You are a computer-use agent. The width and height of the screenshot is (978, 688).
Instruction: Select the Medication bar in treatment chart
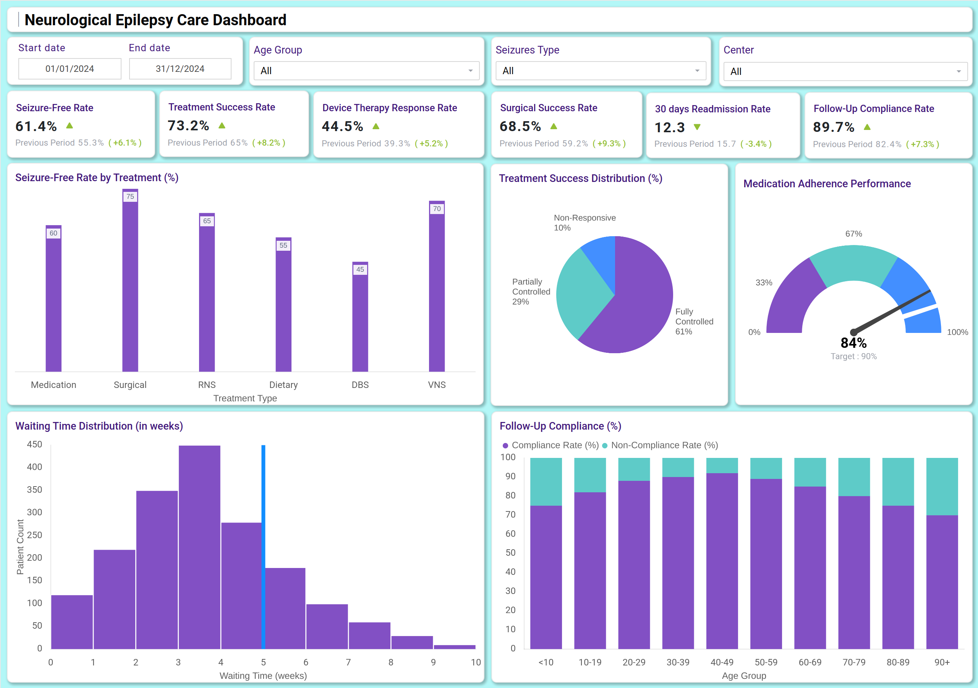53,299
